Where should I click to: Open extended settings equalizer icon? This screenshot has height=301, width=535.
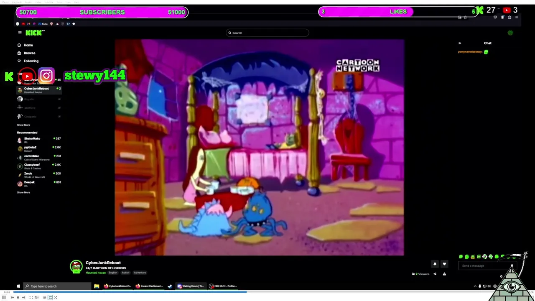pos(37,298)
